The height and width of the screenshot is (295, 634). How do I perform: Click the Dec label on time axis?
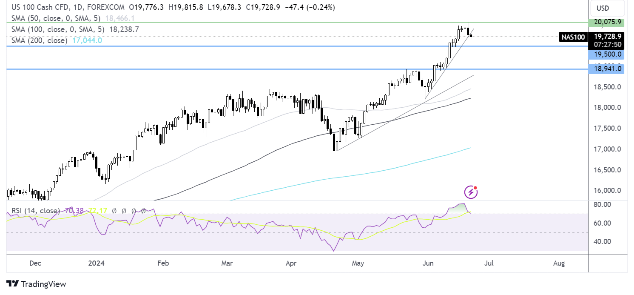pos(35,263)
